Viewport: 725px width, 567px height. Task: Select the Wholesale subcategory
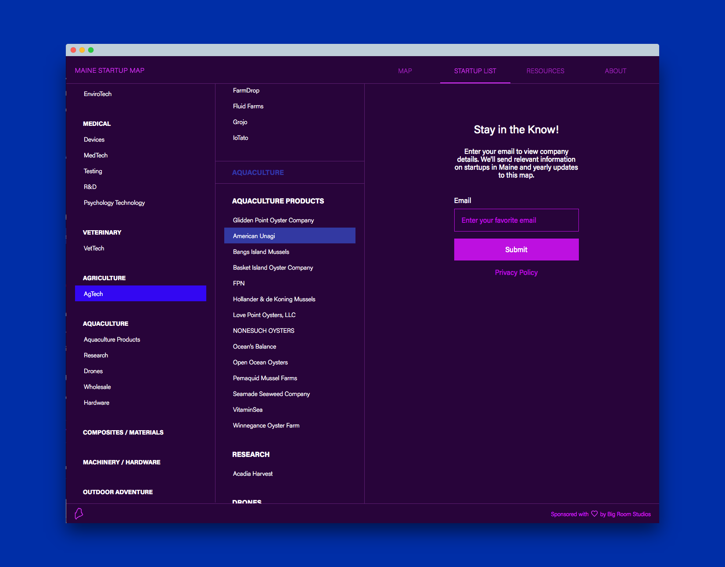tap(97, 387)
